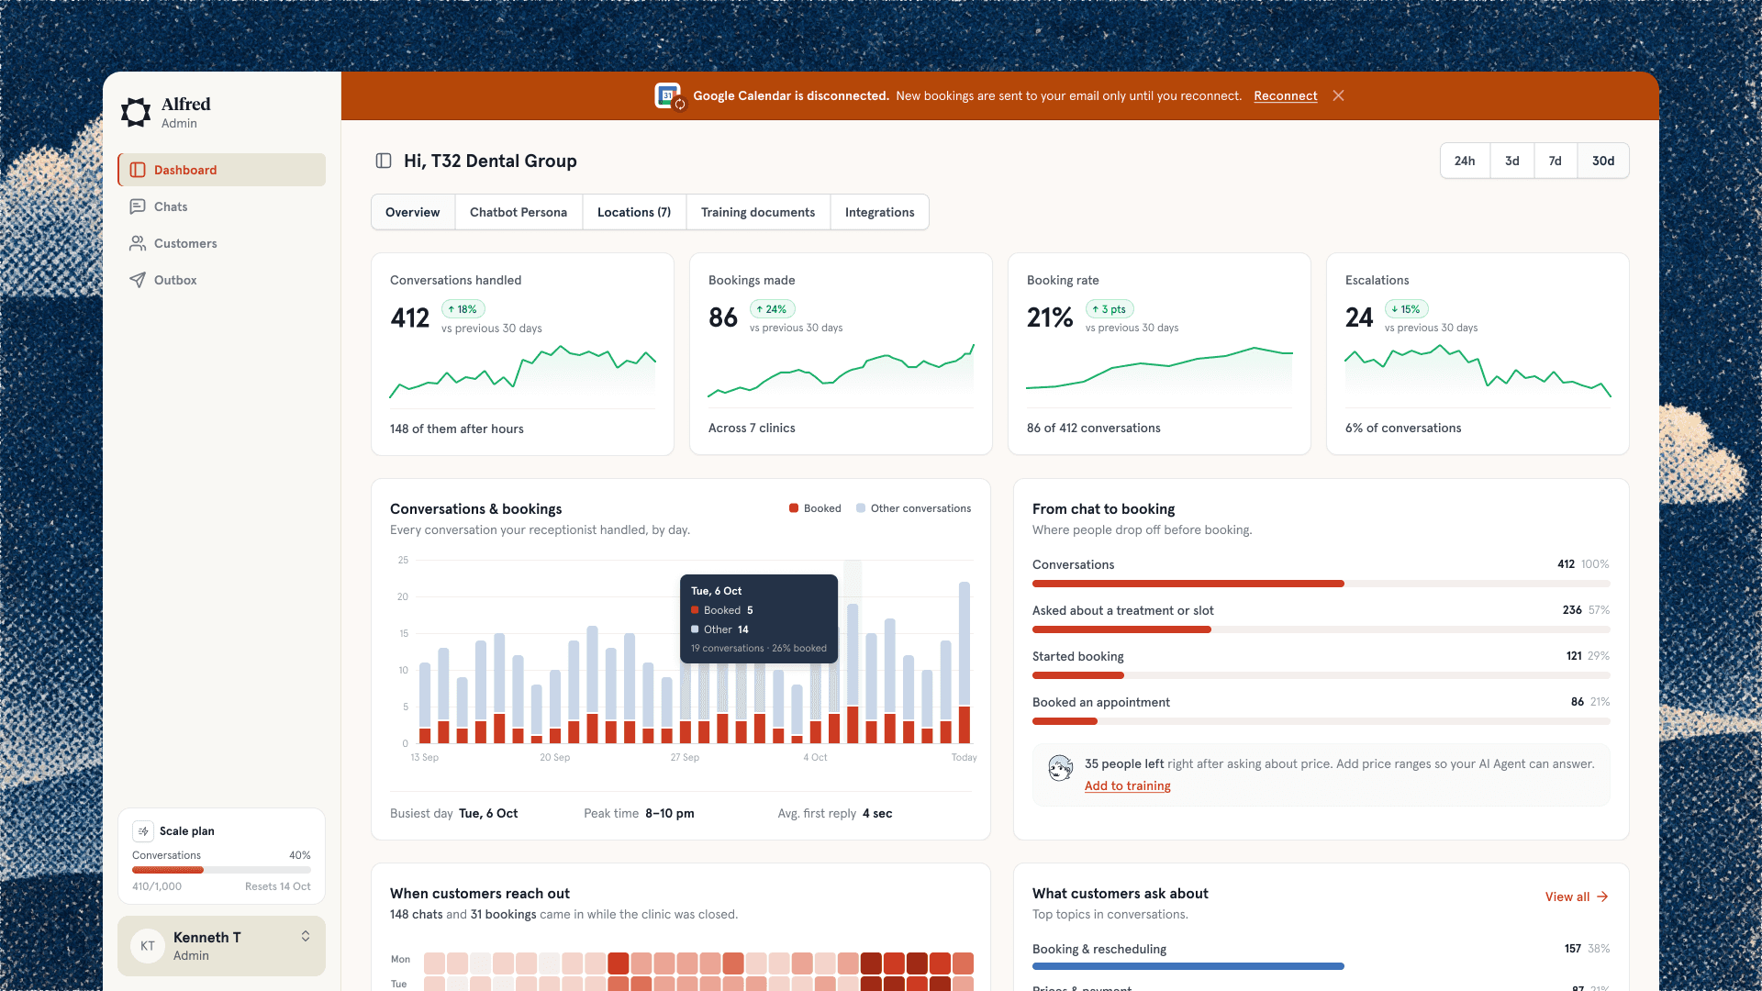Open the Locations (7) tab
This screenshot has height=991, width=1762.
[634, 212]
